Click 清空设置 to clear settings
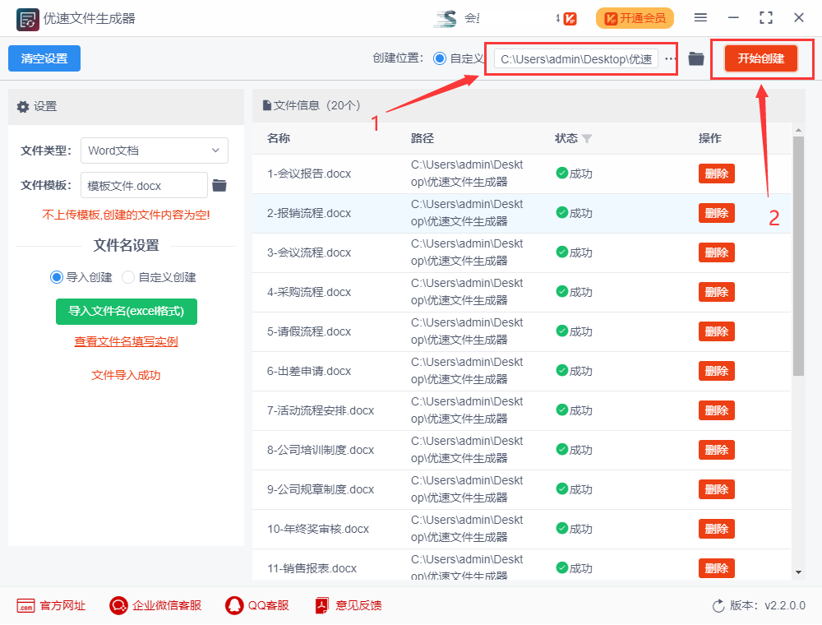 coord(44,58)
